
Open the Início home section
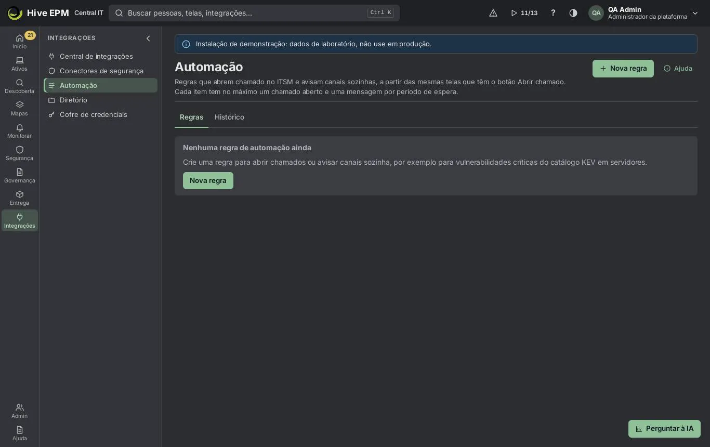[19, 42]
